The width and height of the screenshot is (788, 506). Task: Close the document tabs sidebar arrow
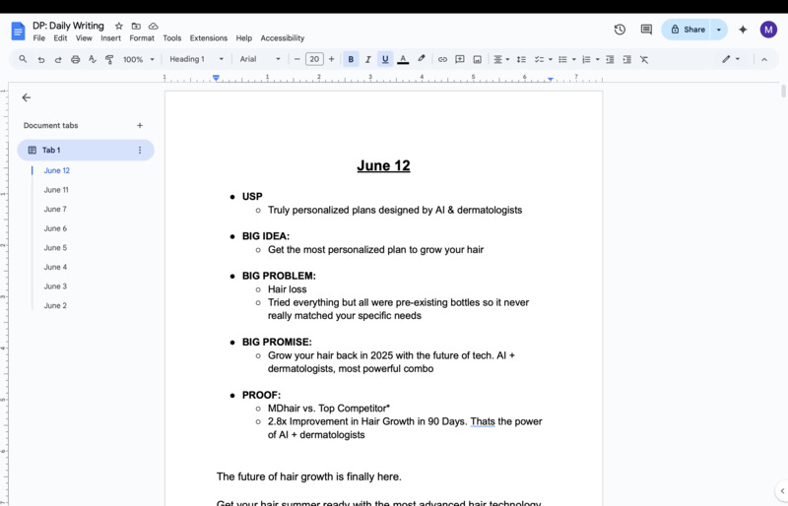(x=27, y=97)
